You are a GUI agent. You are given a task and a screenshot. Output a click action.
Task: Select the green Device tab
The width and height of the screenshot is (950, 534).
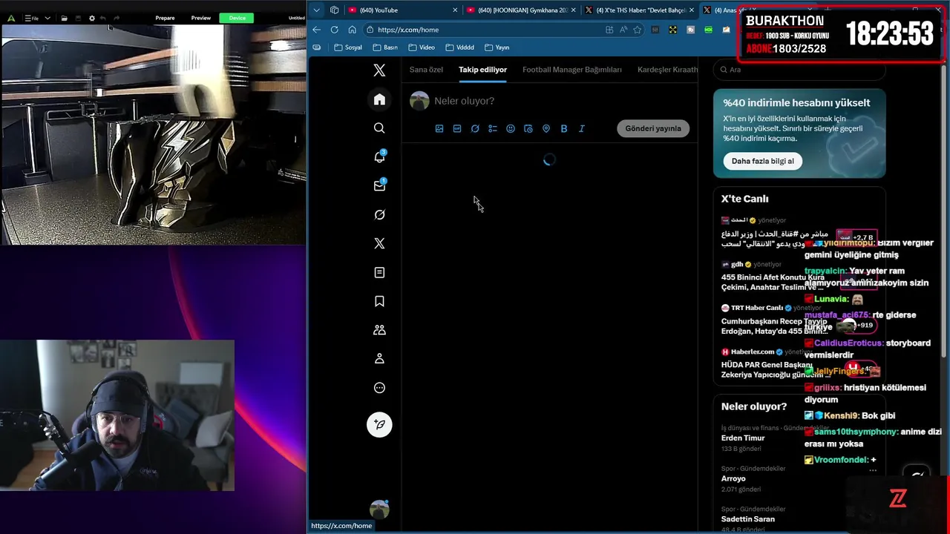[237, 18]
